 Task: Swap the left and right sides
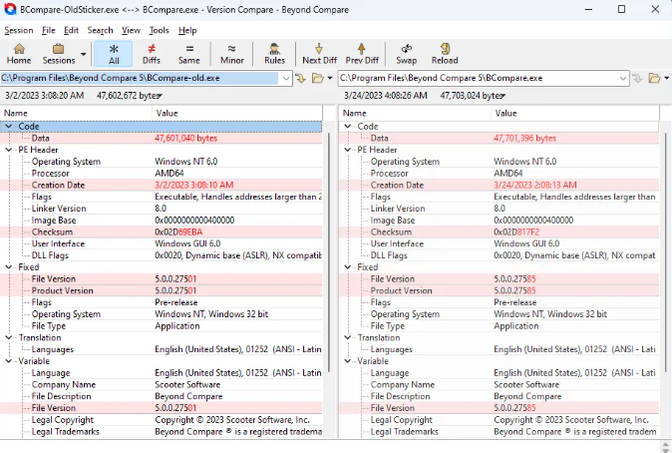[x=406, y=54]
